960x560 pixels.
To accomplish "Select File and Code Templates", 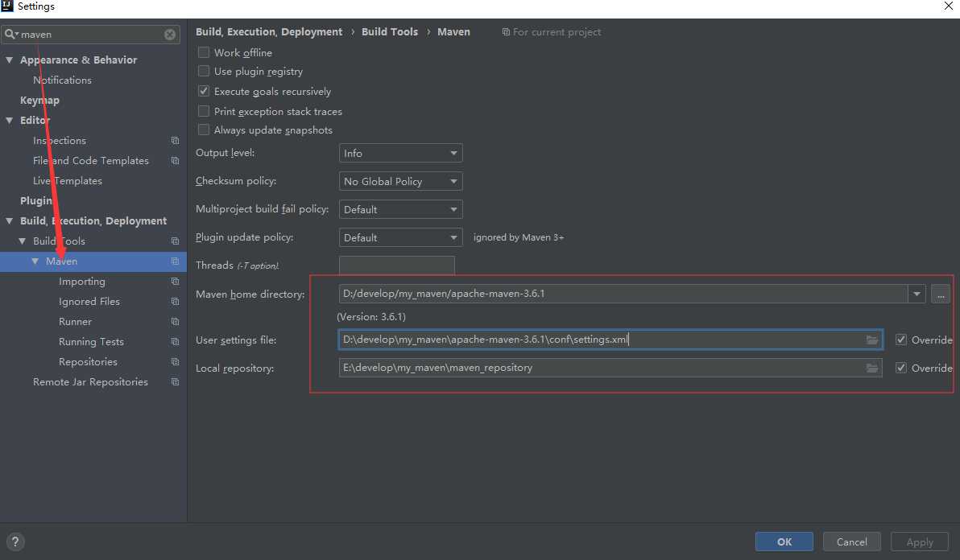I will tap(91, 161).
